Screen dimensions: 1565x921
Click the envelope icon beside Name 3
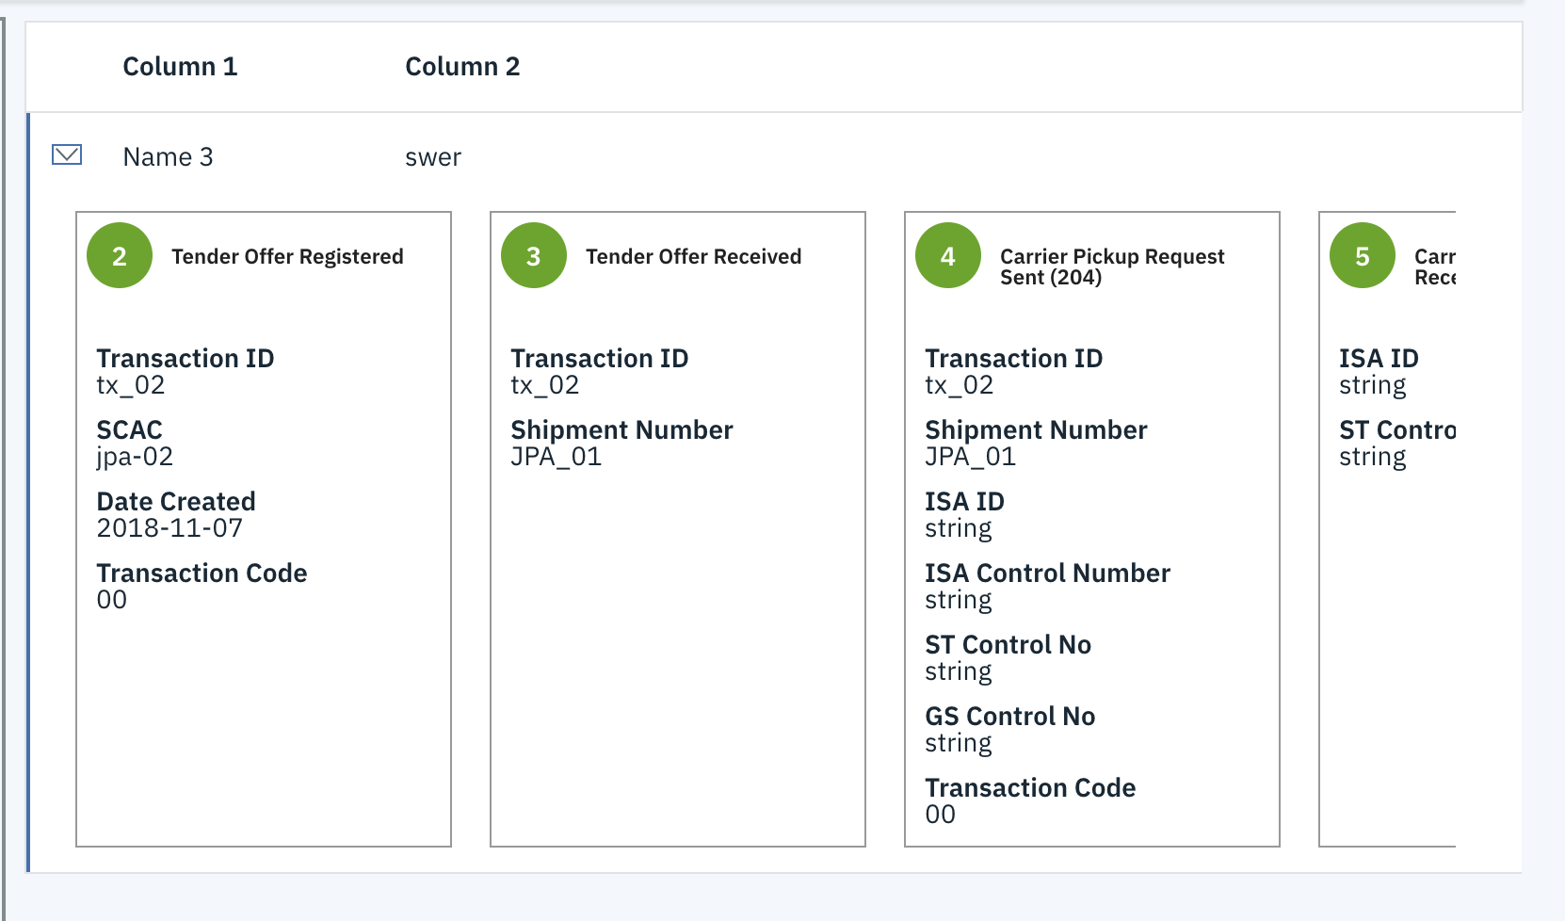[67, 153]
